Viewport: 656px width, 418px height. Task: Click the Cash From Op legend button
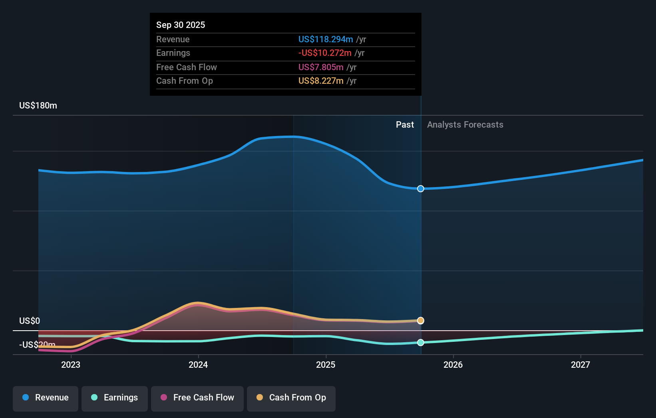pyautogui.click(x=291, y=398)
